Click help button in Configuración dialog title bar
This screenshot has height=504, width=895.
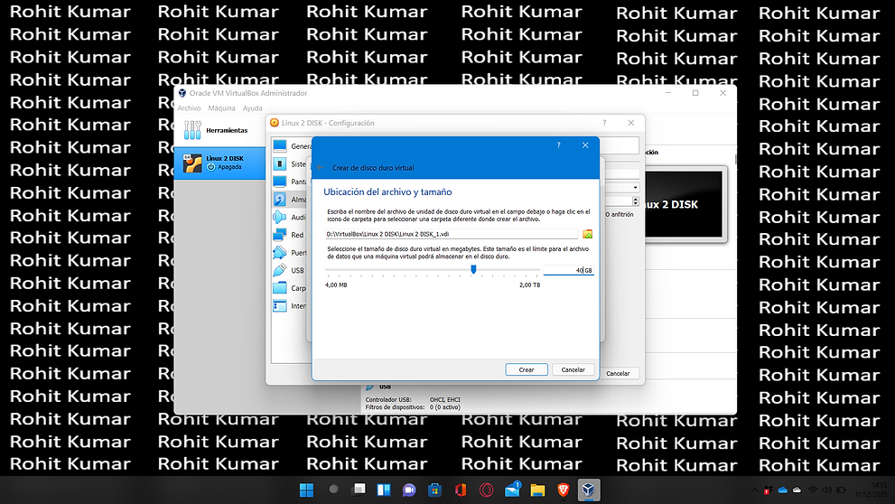point(604,123)
